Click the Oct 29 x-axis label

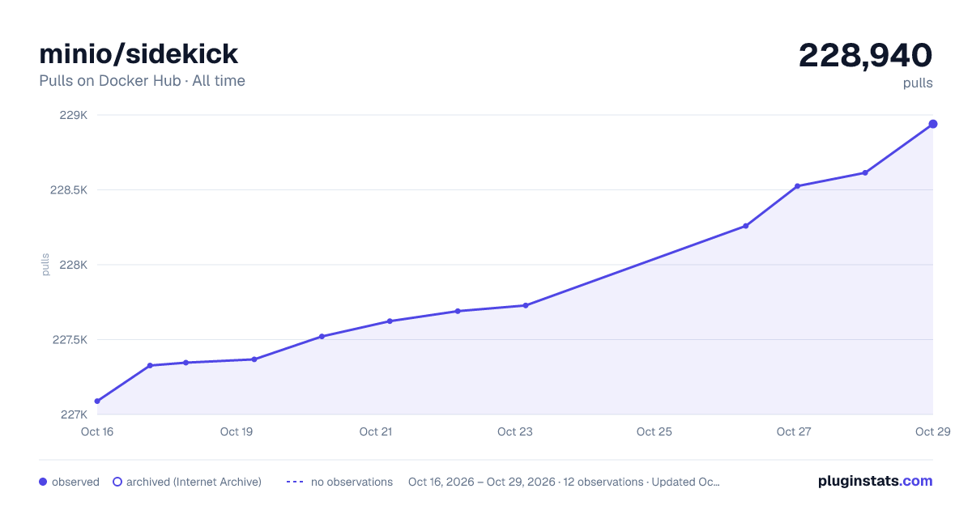tap(932, 431)
